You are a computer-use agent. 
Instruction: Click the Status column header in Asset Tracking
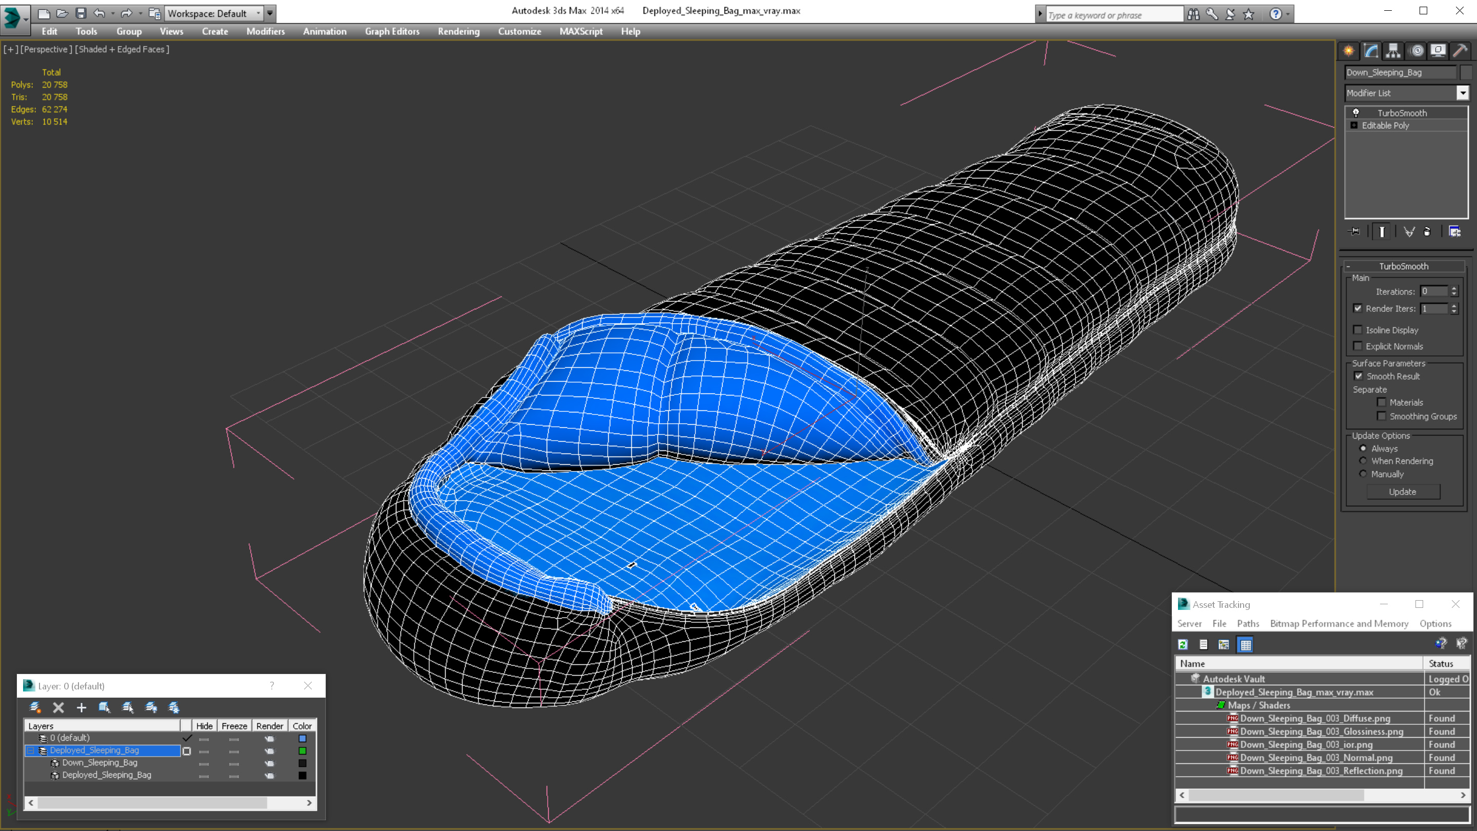1447,664
